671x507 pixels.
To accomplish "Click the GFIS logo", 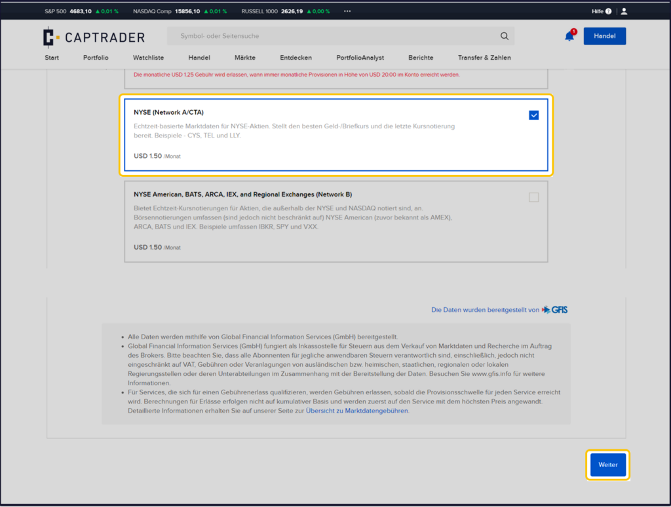I will [x=554, y=310].
